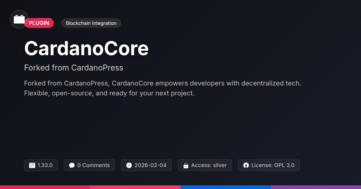The image size is (361, 189).
Task: Click the blue color bar segment
Action: click(226, 187)
